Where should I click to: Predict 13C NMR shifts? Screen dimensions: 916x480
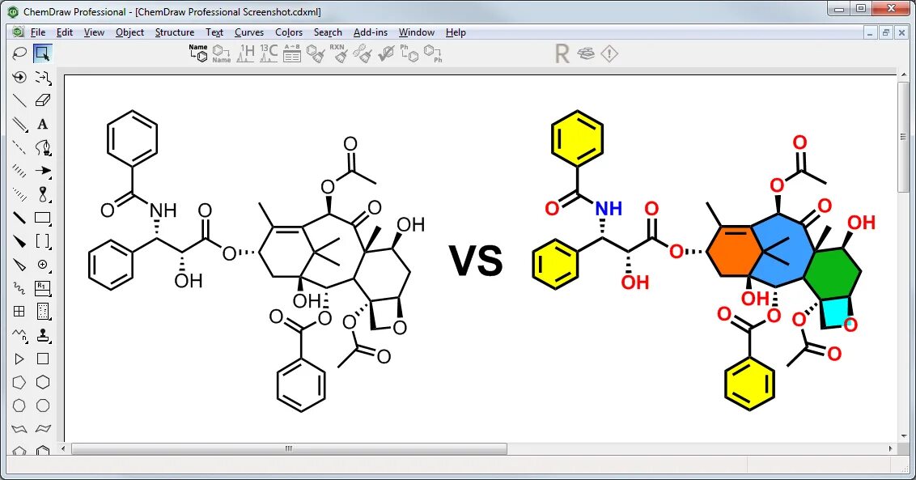(x=269, y=53)
